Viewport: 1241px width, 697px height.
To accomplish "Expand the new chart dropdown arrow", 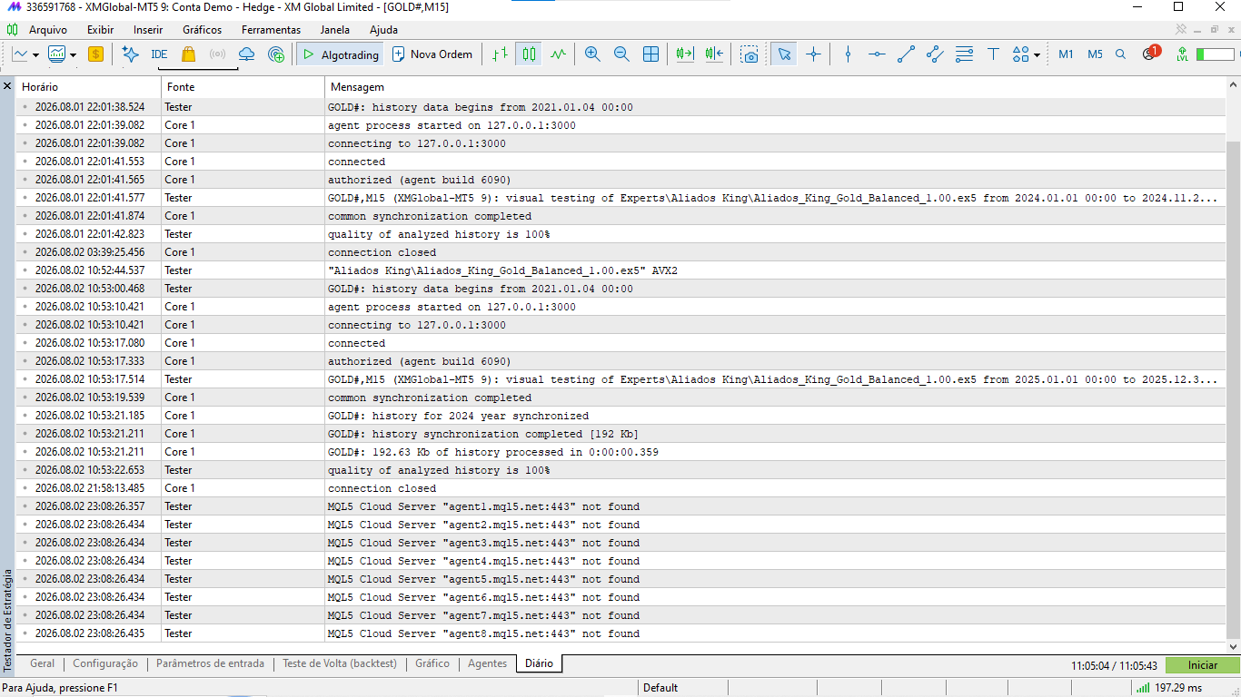I will tap(35, 54).
